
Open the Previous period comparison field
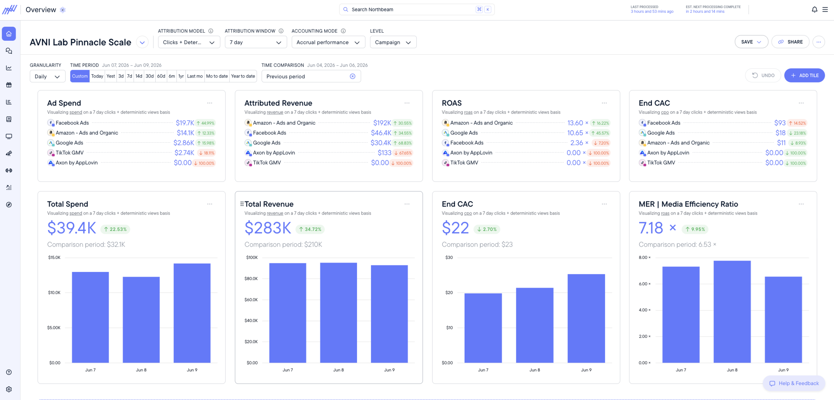tap(311, 76)
